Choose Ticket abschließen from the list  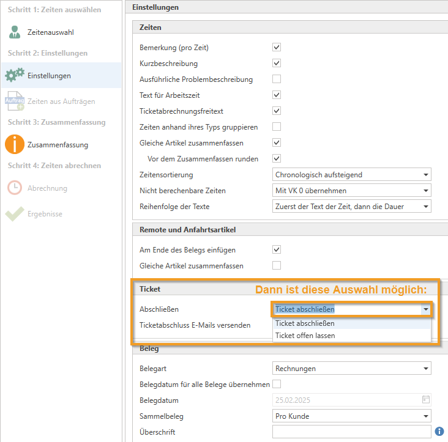[x=305, y=323]
